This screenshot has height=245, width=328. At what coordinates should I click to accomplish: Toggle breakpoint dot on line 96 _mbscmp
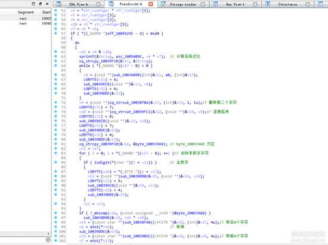[x=55, y=213]
